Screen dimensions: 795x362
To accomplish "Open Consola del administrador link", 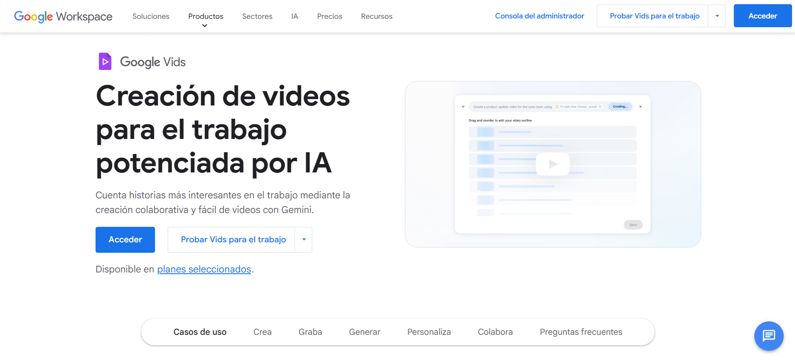I will [539, 16].
